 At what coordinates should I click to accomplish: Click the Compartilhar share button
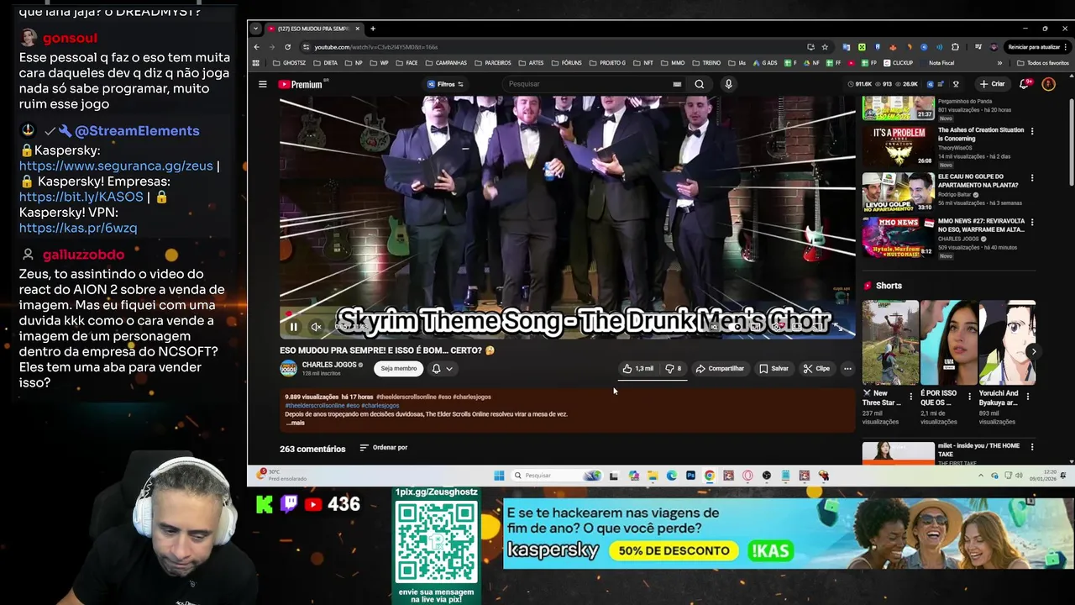pos(720,368)
